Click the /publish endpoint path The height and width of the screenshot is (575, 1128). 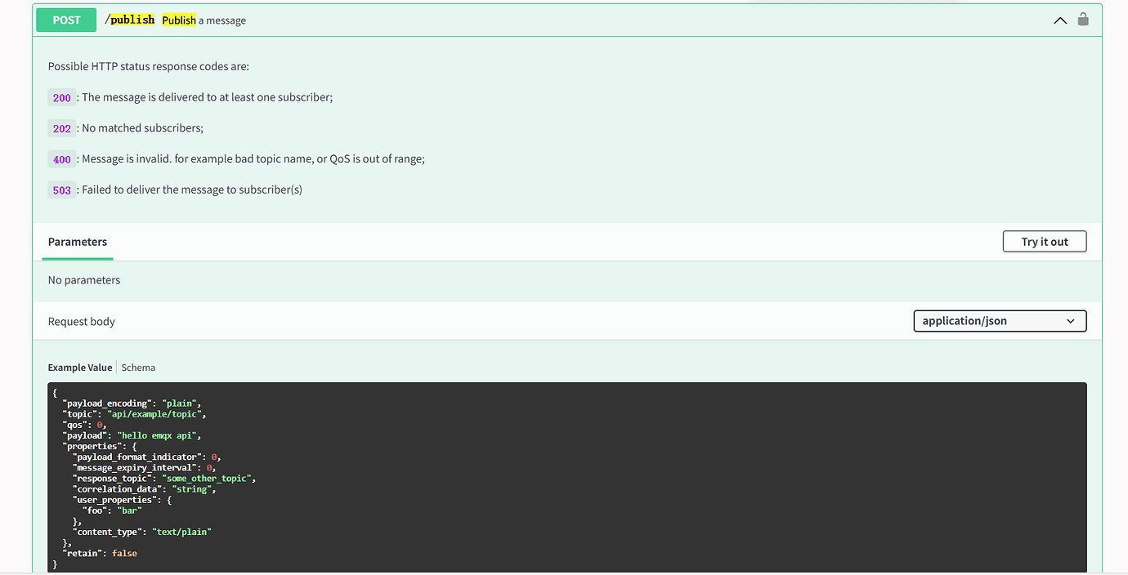[130, 20]
